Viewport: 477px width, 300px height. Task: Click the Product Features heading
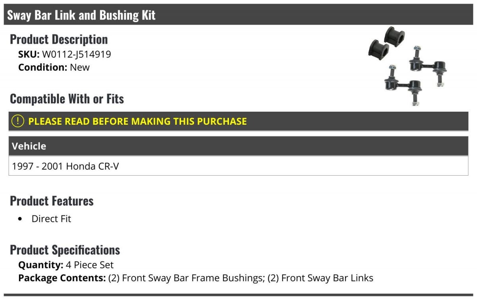pos(52,201)
